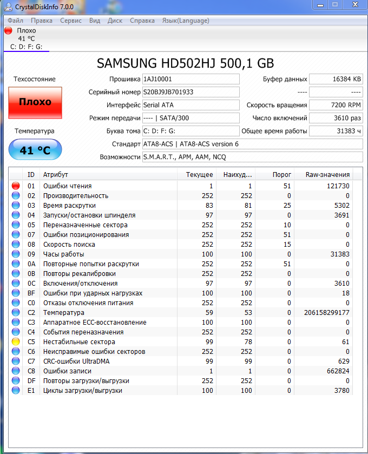Click the Прошивка field 1AJ10001

[x=191, y=79]
